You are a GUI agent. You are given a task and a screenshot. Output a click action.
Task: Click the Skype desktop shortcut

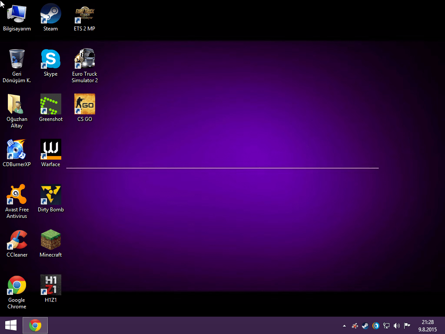tap(50, 63)
